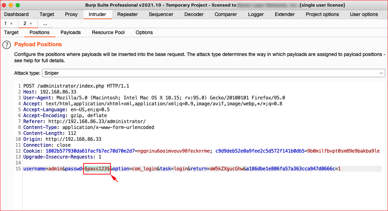The image size is (388, 211).
Task: Minimize the Burp Suite window
Action: pyautogui.click(x=11, y=5)
